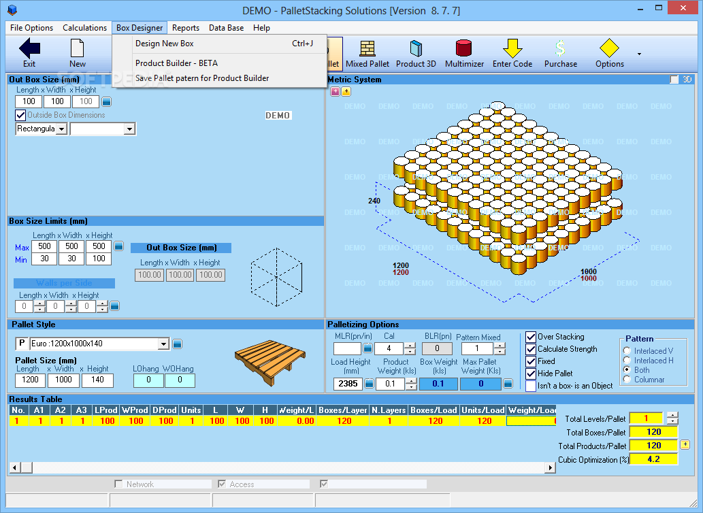Click the wooden pallet preview image
This screenshot has width=703, height=513.
click(270, 363)
